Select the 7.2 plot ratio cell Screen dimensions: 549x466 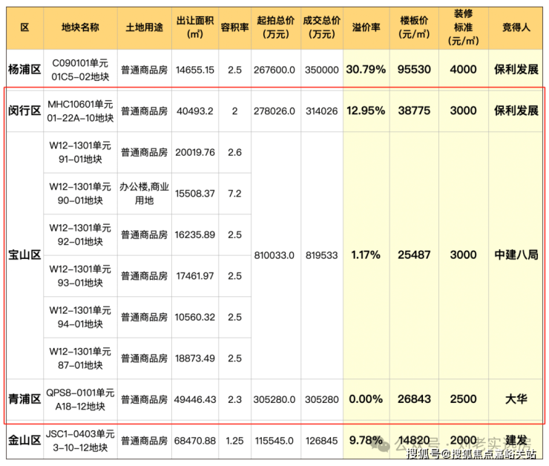[x=234, y=193]
